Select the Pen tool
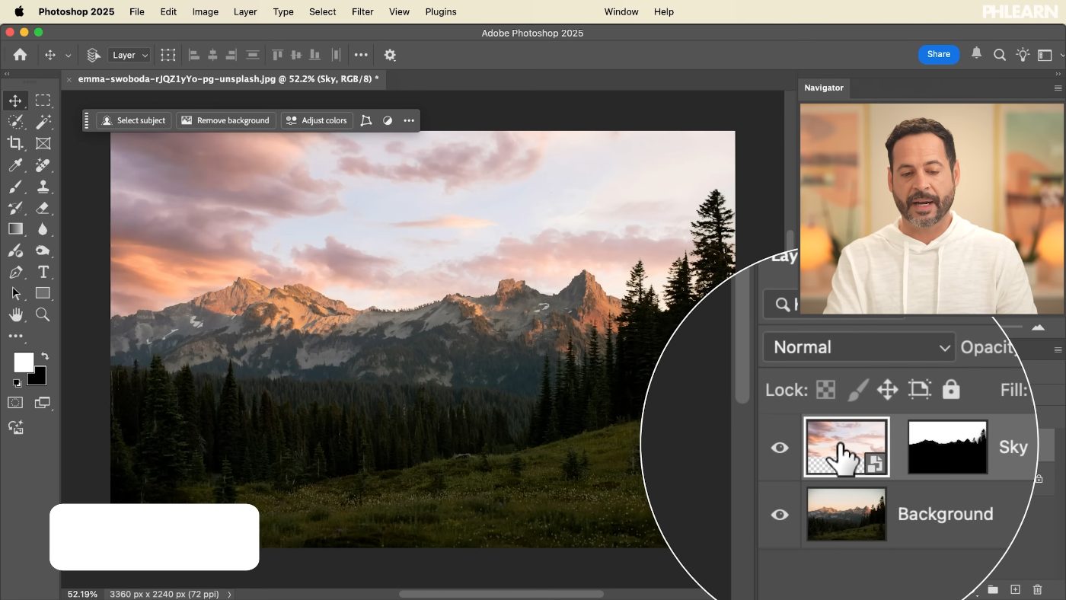Image resolution: width=1066 pixels, height=600 pixels. pos(15,272)
